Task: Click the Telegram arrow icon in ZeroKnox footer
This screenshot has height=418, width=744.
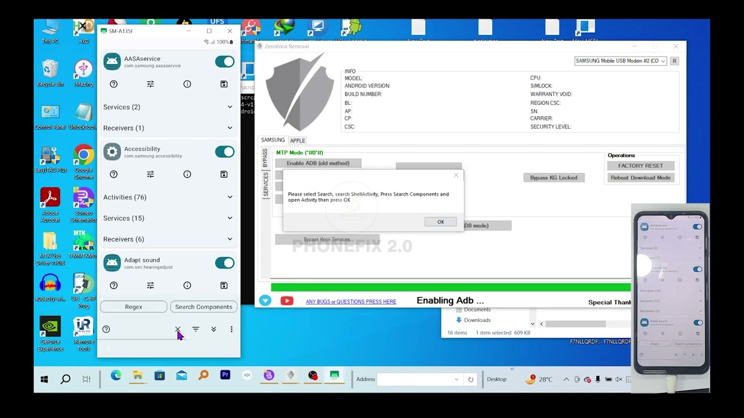Action: coord(266,300)
